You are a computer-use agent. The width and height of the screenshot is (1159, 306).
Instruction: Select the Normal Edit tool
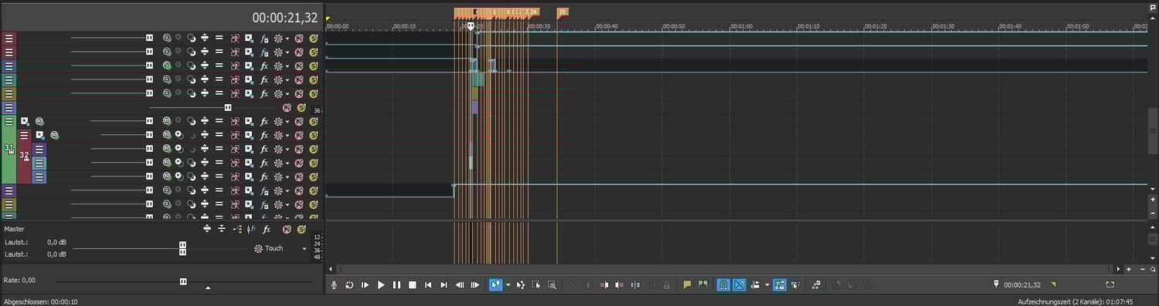tap(495, 285)
